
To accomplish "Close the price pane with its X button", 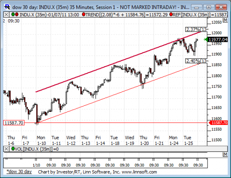I will [6, 15].
